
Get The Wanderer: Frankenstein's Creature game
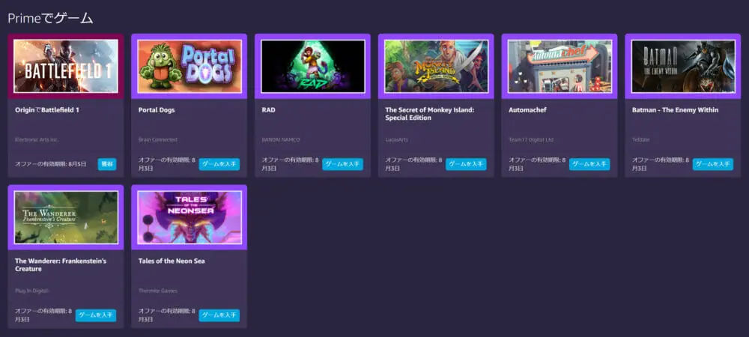(96, 315)
